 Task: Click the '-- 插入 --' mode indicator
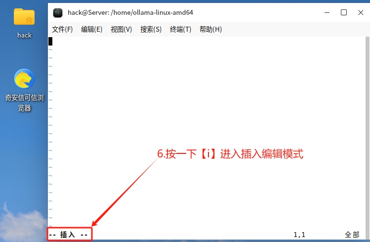tap(68, 235)
